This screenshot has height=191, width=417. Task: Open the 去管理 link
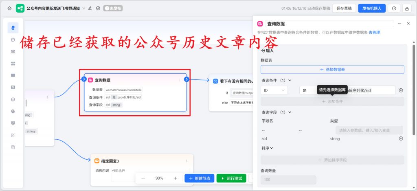374,33
